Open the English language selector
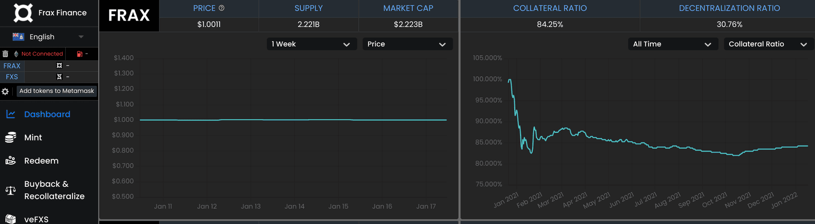Screen dimensions: 815x224 [x=49, y=37]
